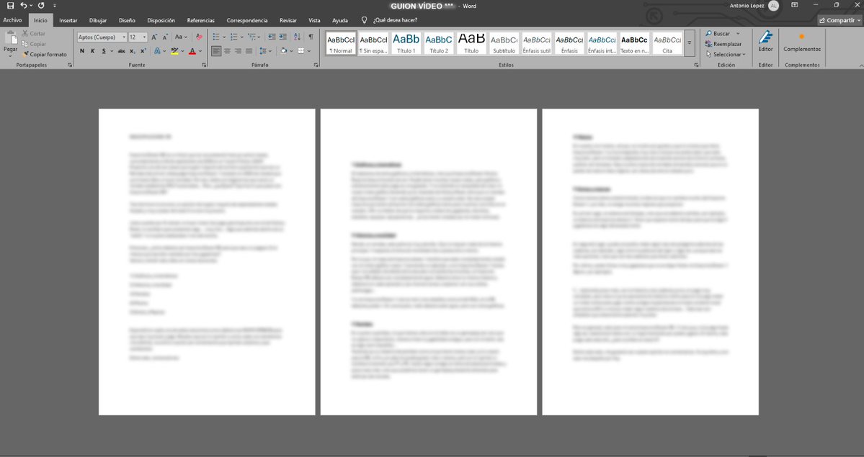Viewport: 864px width, 457px height.
Task: Toggle bold with the N button
Action: 82,51
